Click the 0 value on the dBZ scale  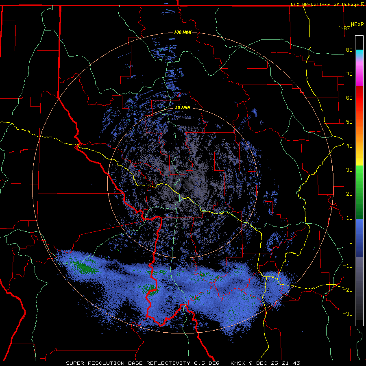click(x=351, y=242)
